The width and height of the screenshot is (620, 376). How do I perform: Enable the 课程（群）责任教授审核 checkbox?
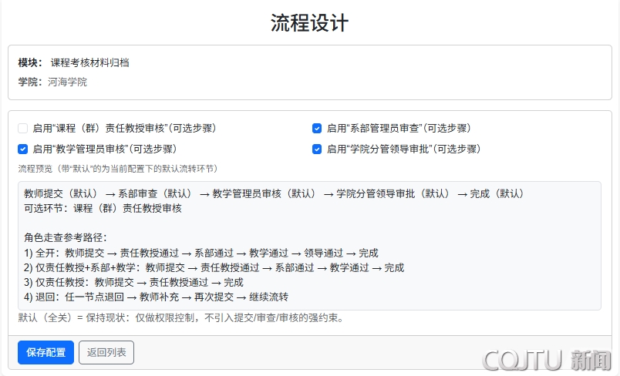pos(23,128)
